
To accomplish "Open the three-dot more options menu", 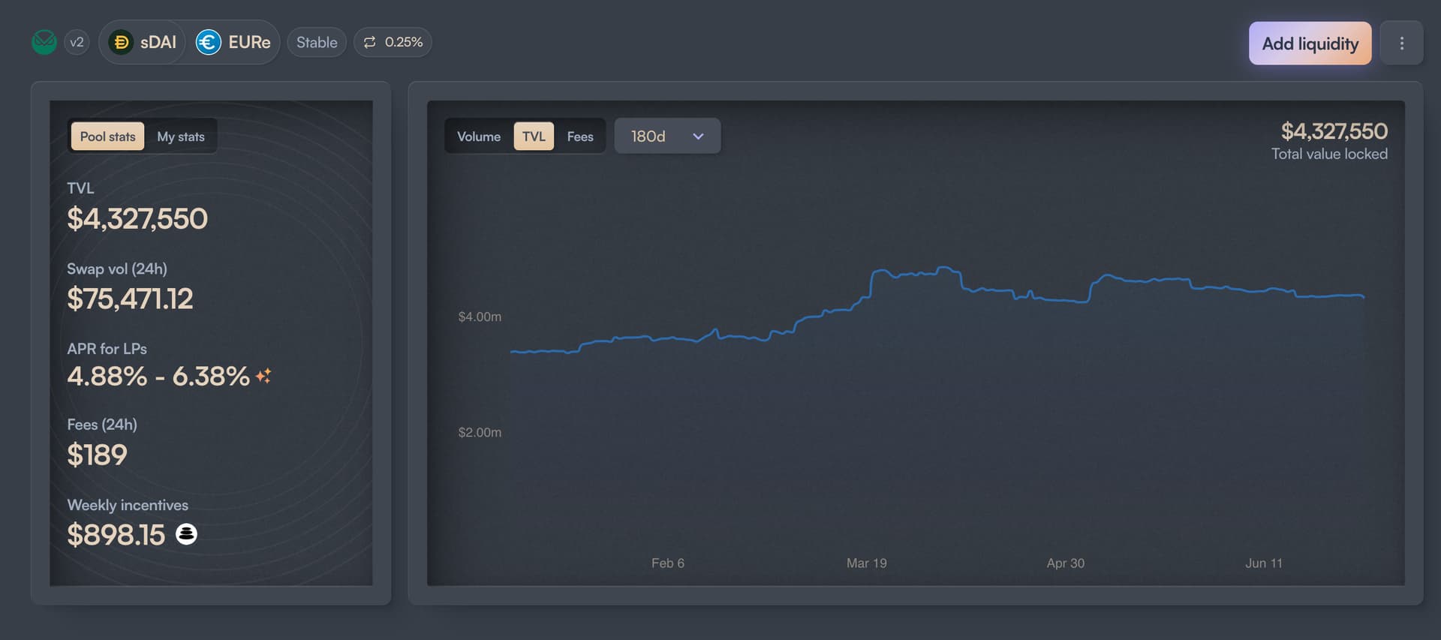I will point(1401,43).
